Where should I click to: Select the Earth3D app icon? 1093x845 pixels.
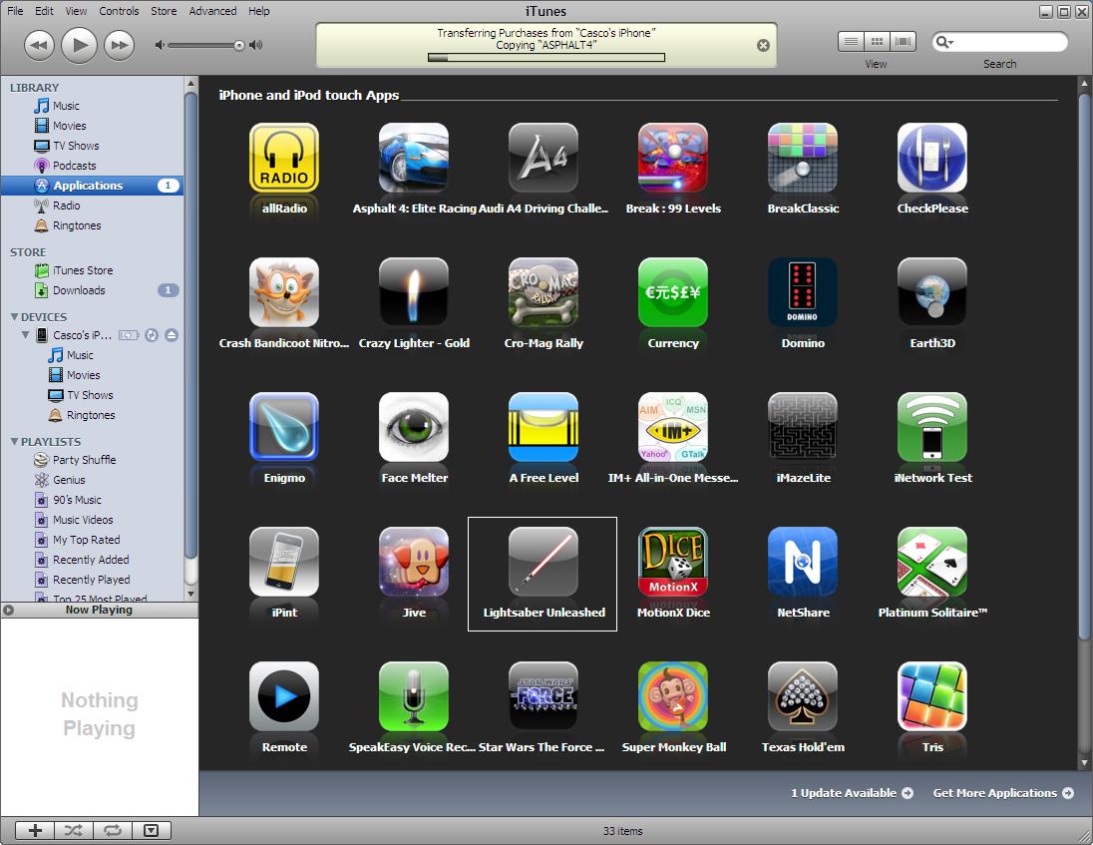932,292
